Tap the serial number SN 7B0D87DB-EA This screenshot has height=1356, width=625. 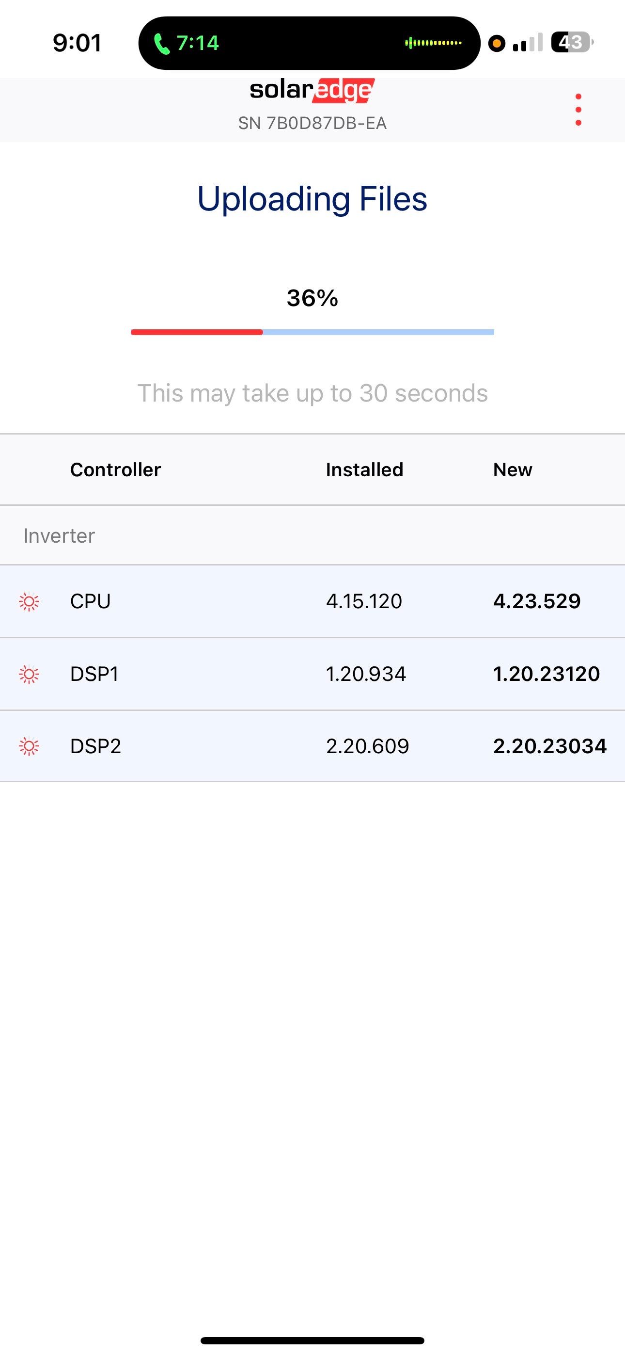point(312,123)
